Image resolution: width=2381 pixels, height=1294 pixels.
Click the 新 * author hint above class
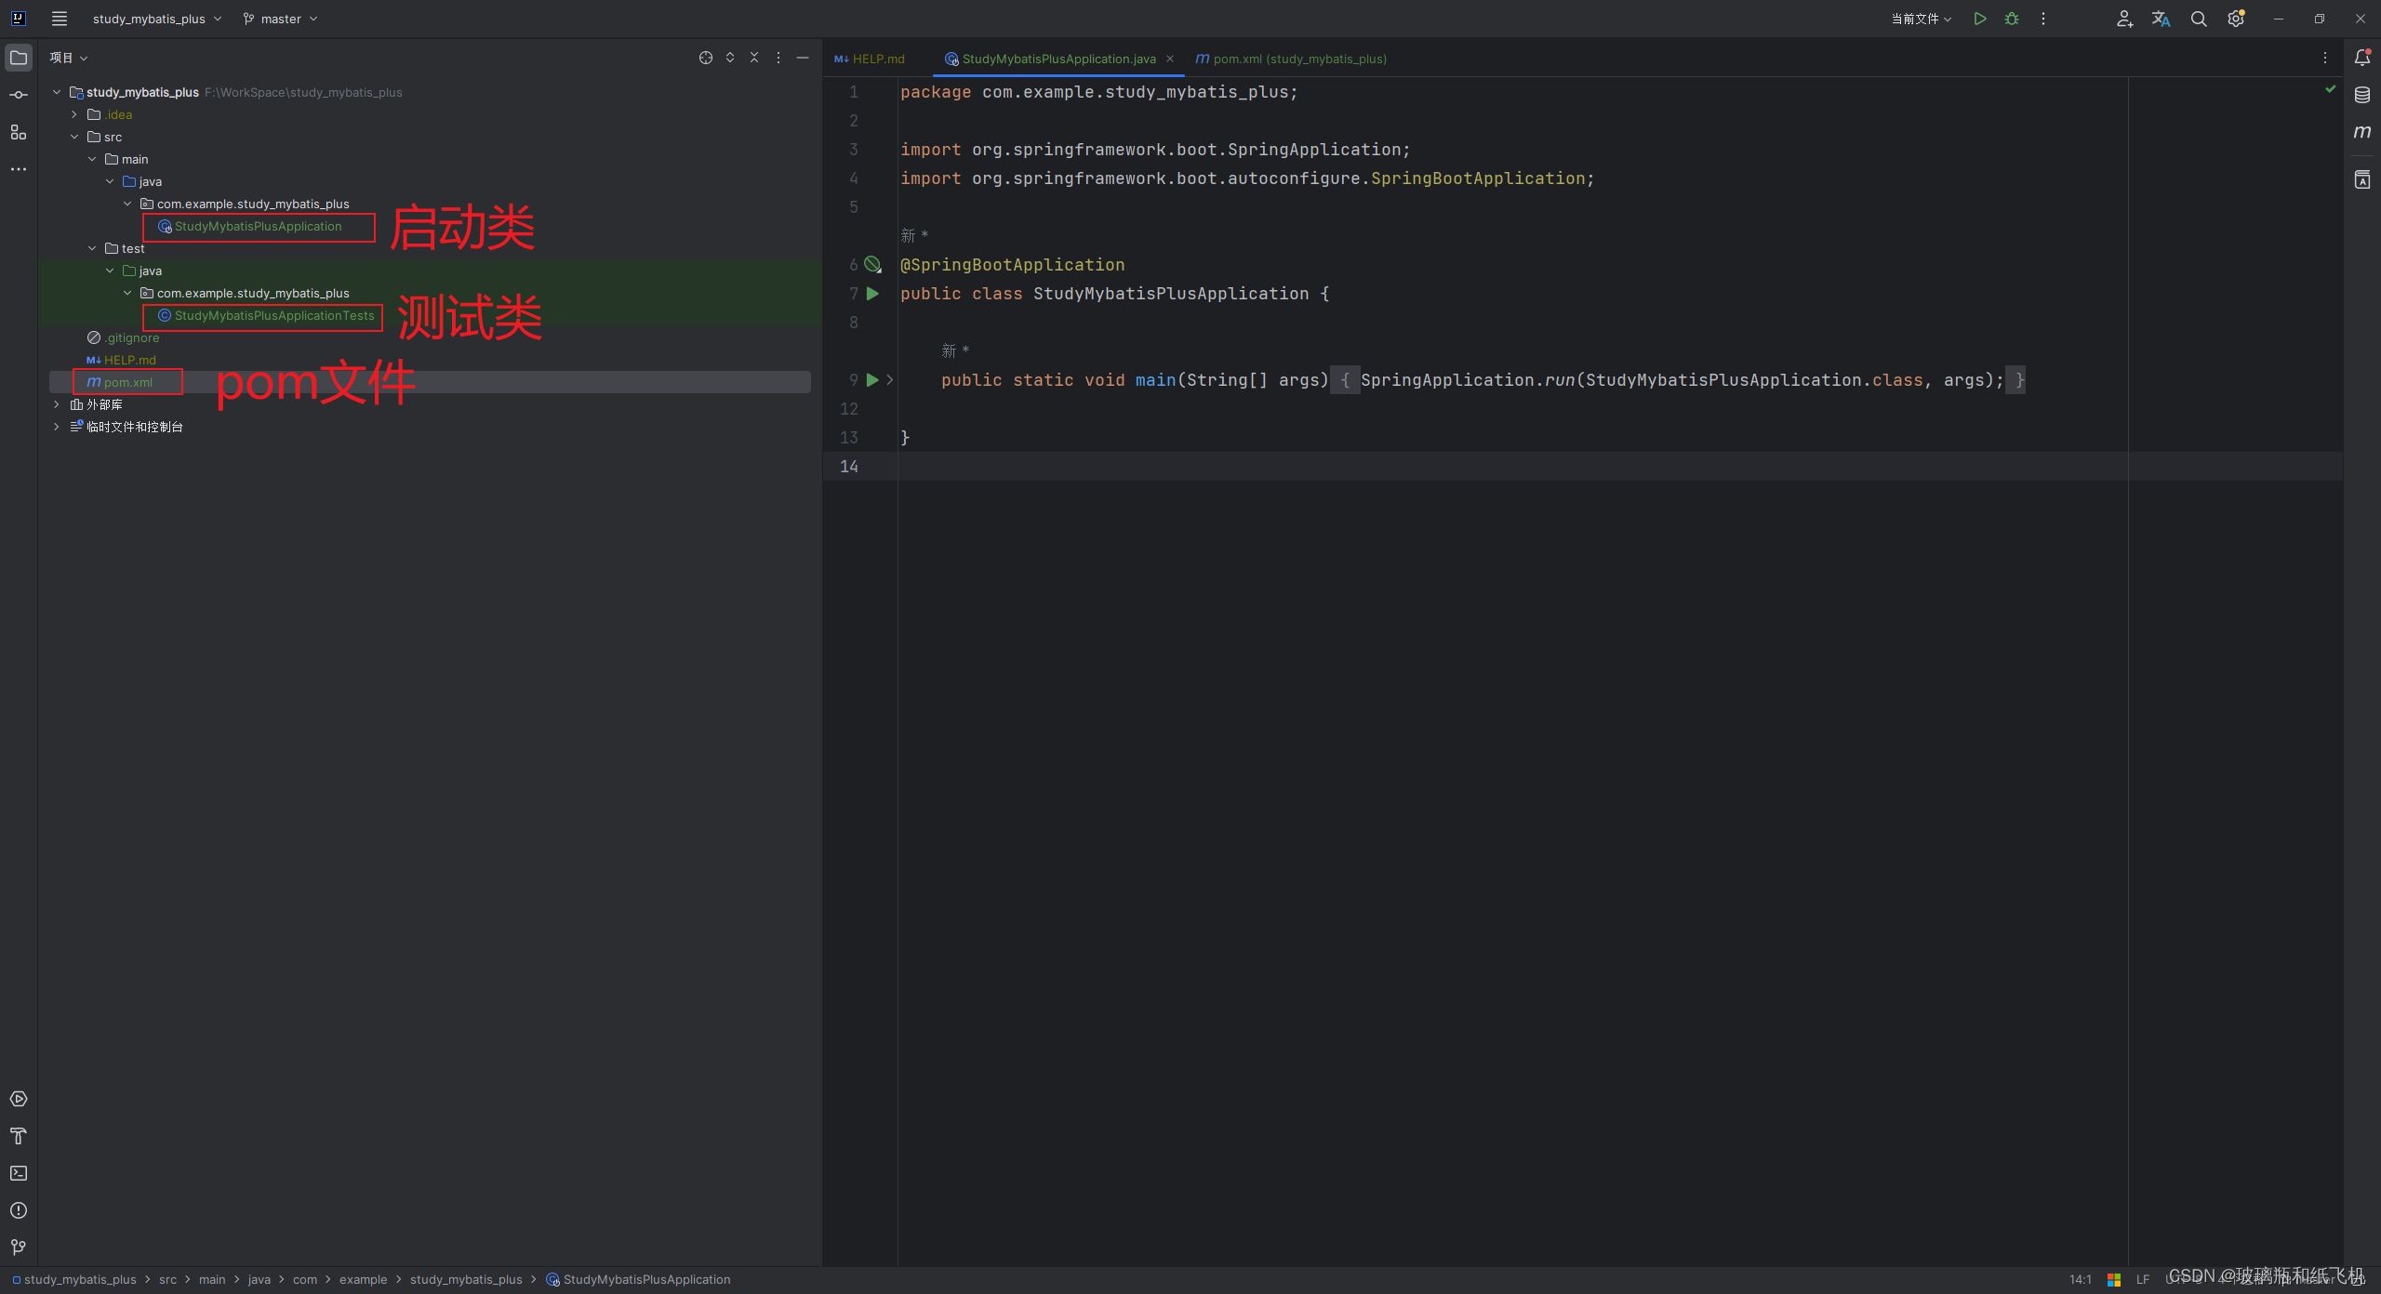pos(914,236)
